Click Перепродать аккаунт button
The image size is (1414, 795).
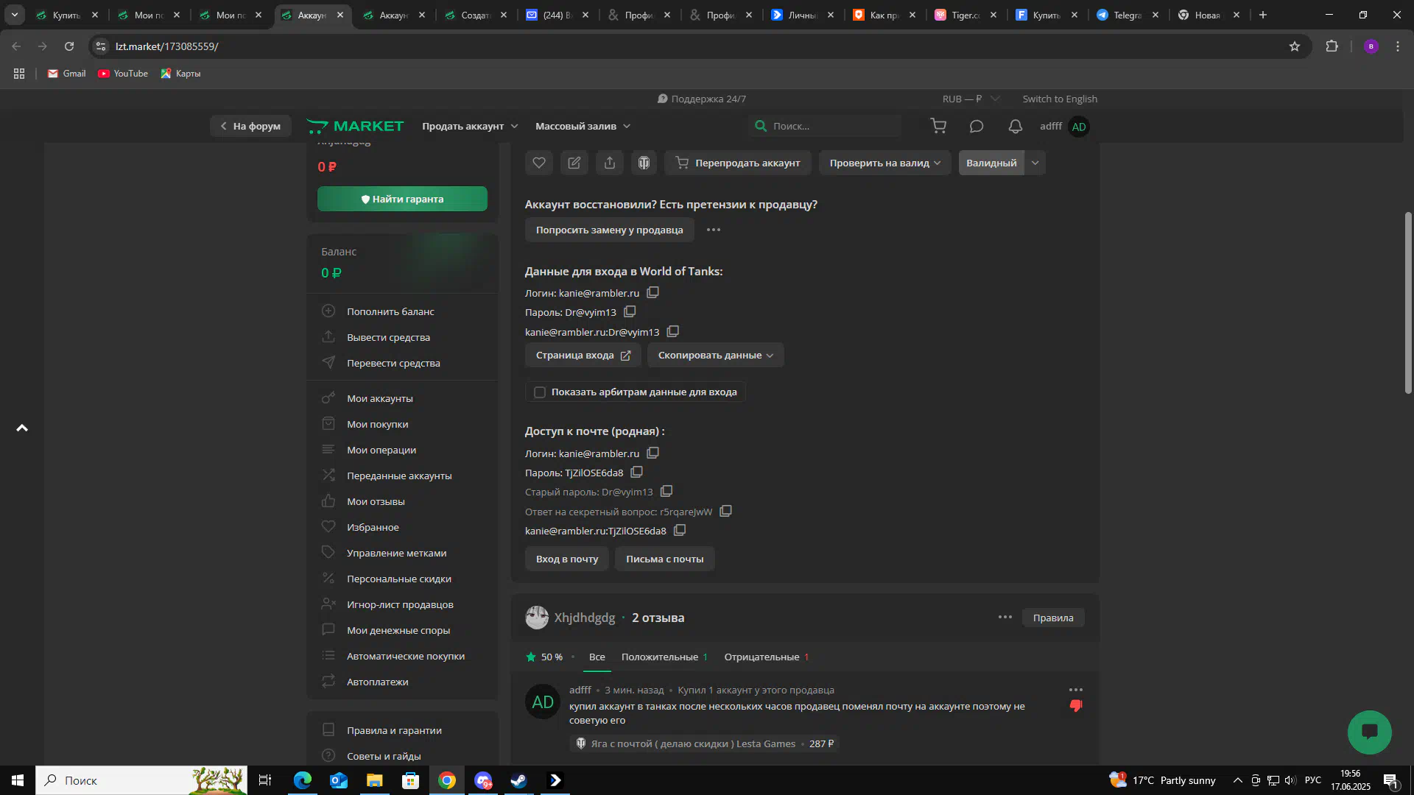737,163
